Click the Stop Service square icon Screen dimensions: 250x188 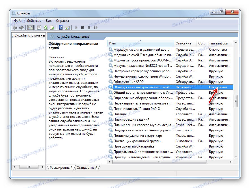pos(82,27)
